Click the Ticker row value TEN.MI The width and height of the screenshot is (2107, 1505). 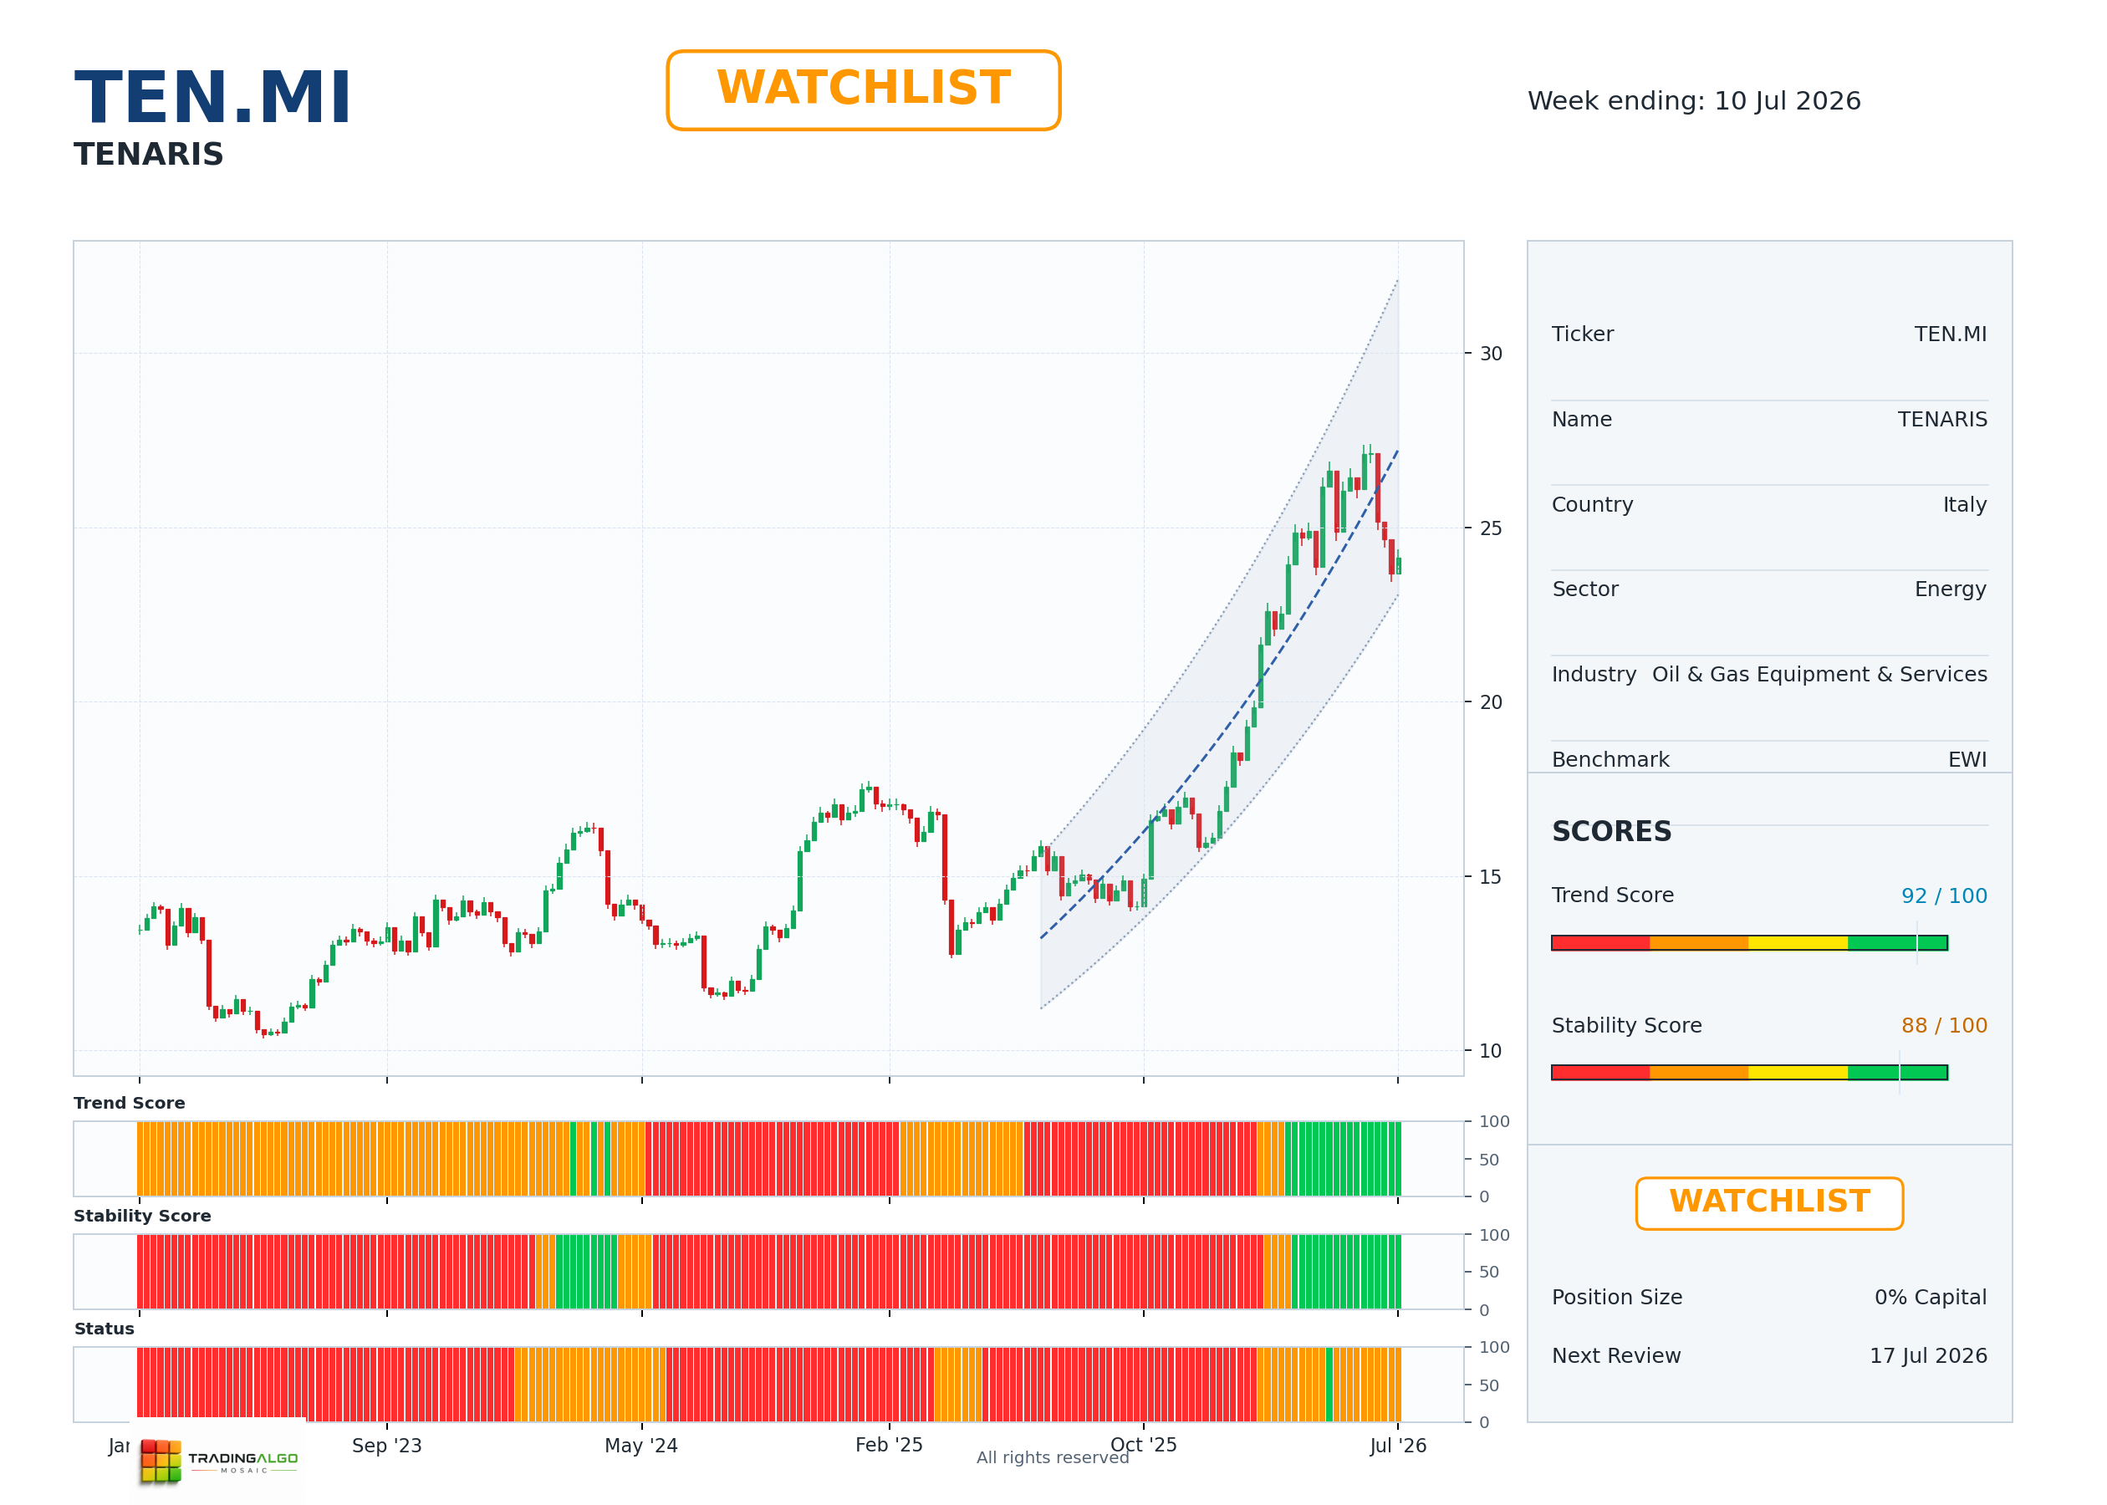[x=1951, y=334]
